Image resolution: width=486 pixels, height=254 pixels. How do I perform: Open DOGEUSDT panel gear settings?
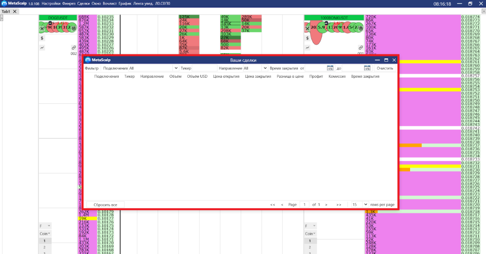pos(74,28)
